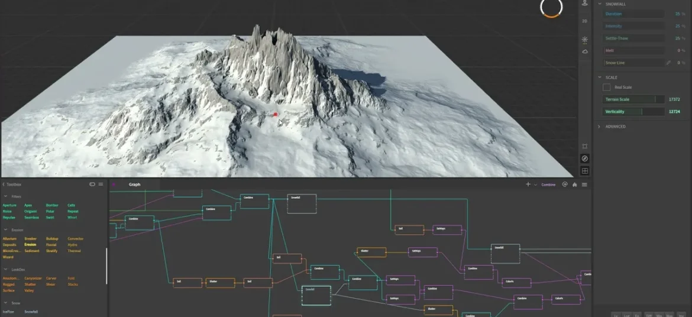Open the Toolbox hamburger menu
Image resolution: width=692 pixels, height=317 pixels.
(x=101, y=184)
